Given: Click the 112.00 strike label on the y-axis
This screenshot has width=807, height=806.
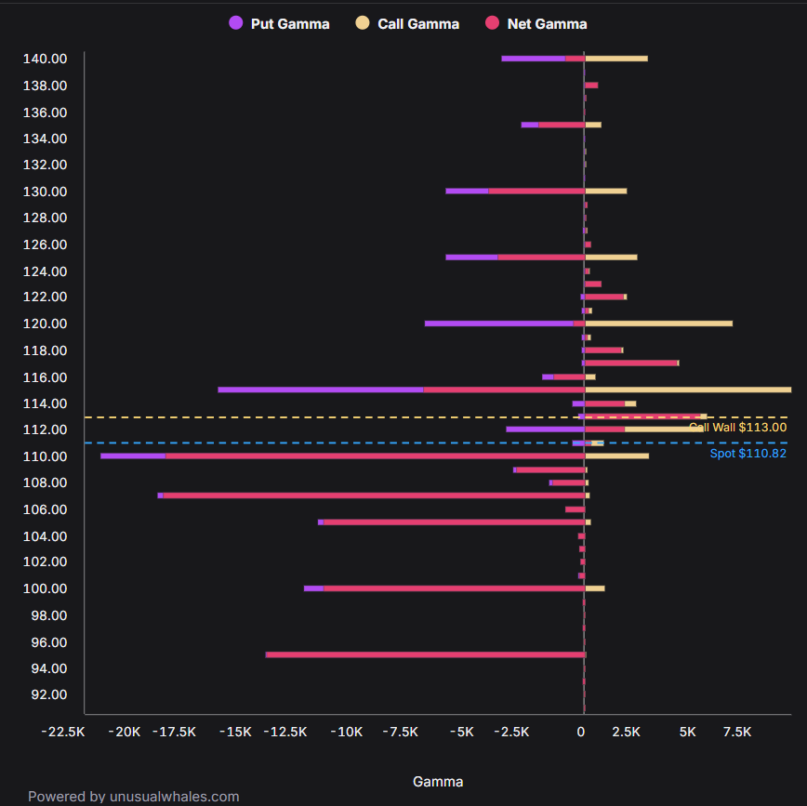Looking at the screenshot, I should [x=45, y=429].
